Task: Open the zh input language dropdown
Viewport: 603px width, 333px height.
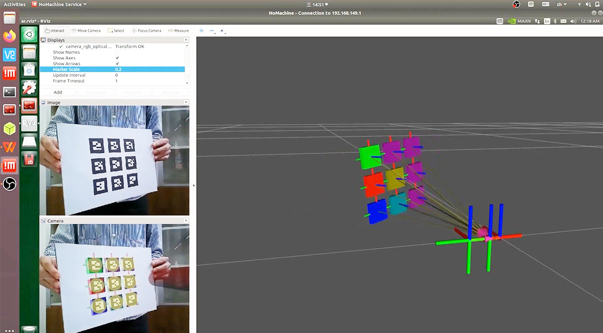Action: [x=561, y=4]
